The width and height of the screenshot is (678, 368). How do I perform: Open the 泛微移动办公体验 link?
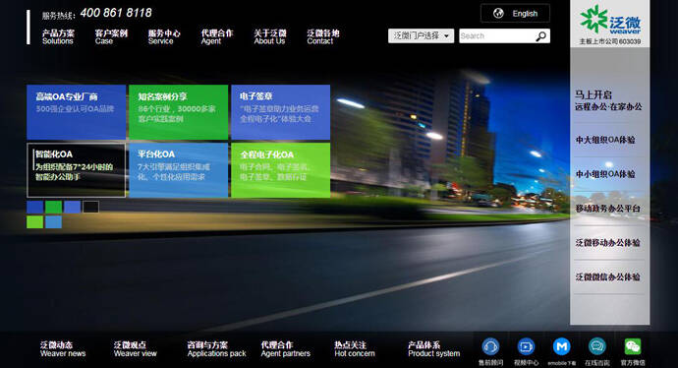[x=607, y=243]
